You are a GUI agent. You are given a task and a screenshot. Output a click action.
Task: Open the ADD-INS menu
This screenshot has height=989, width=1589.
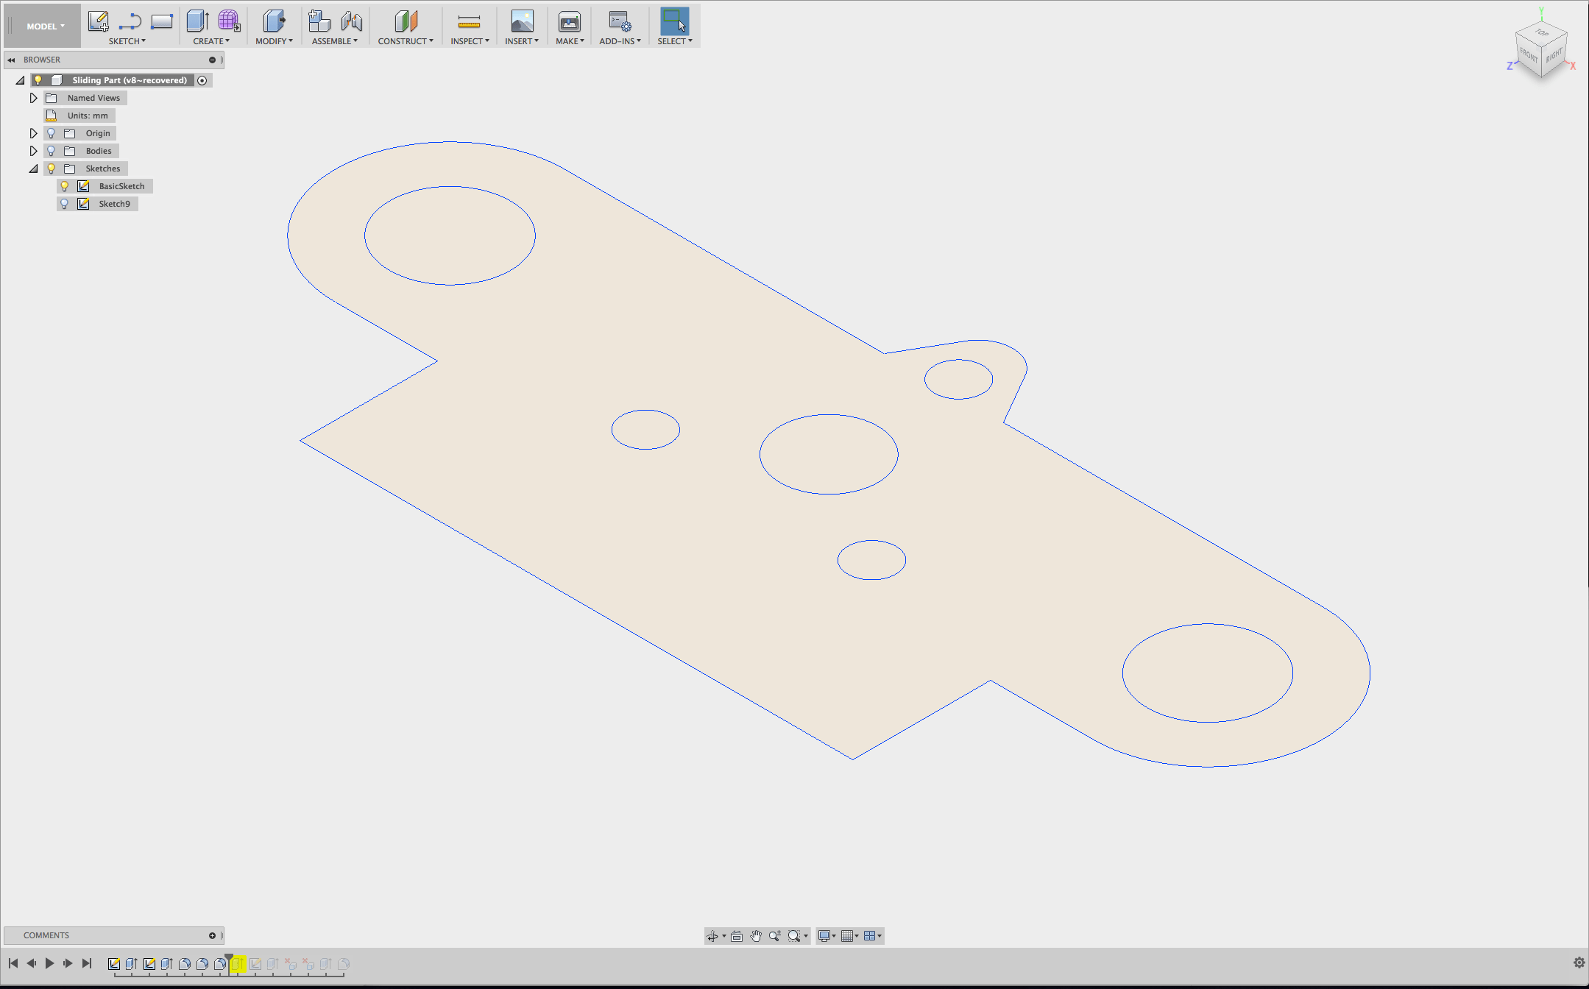[620, 41]
